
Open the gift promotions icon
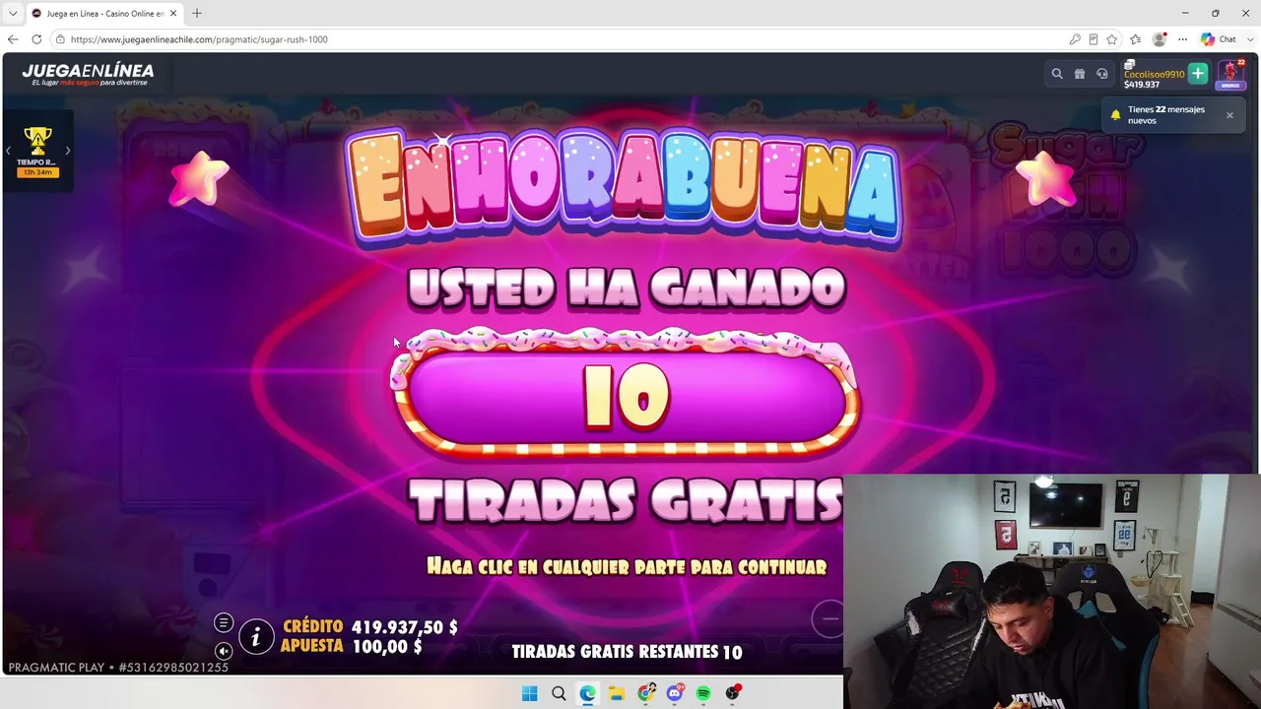pyautogui.click(x=1080, y=74)
